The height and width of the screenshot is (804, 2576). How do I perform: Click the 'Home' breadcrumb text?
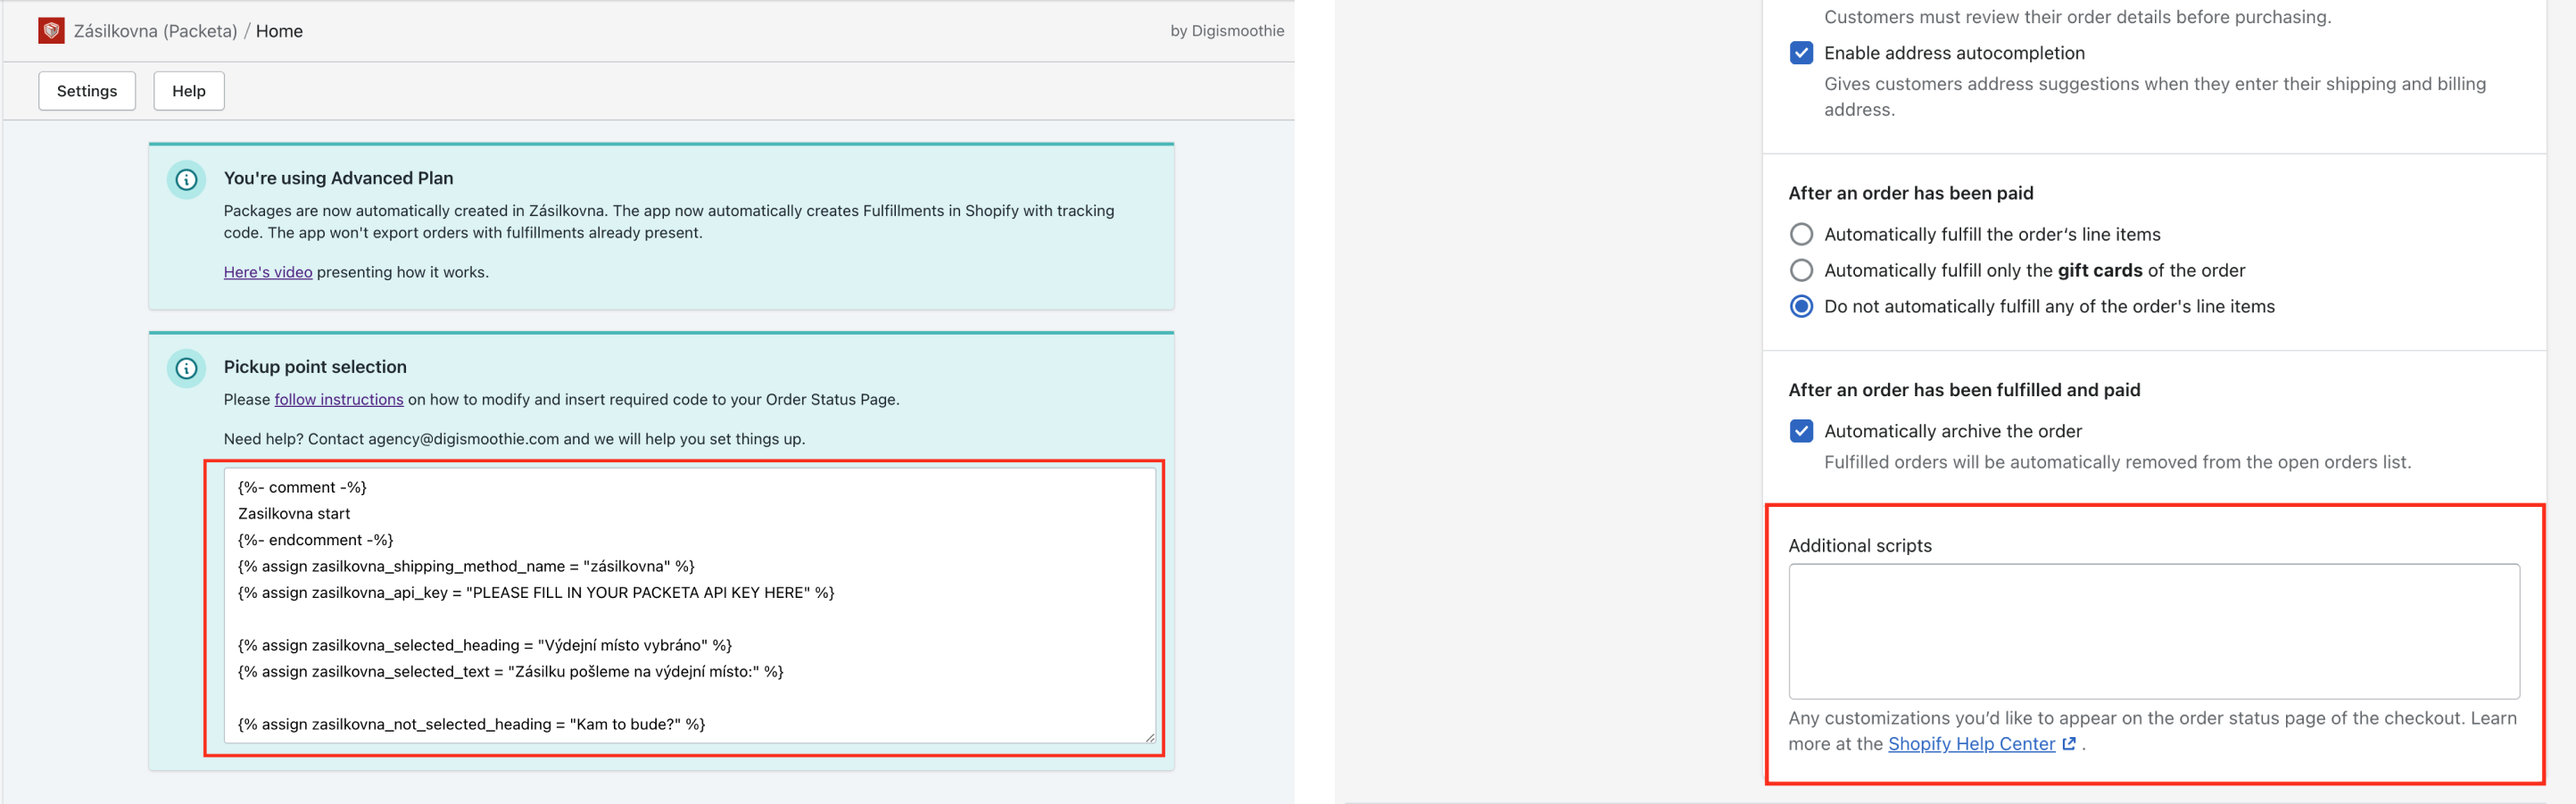[279, 31]
